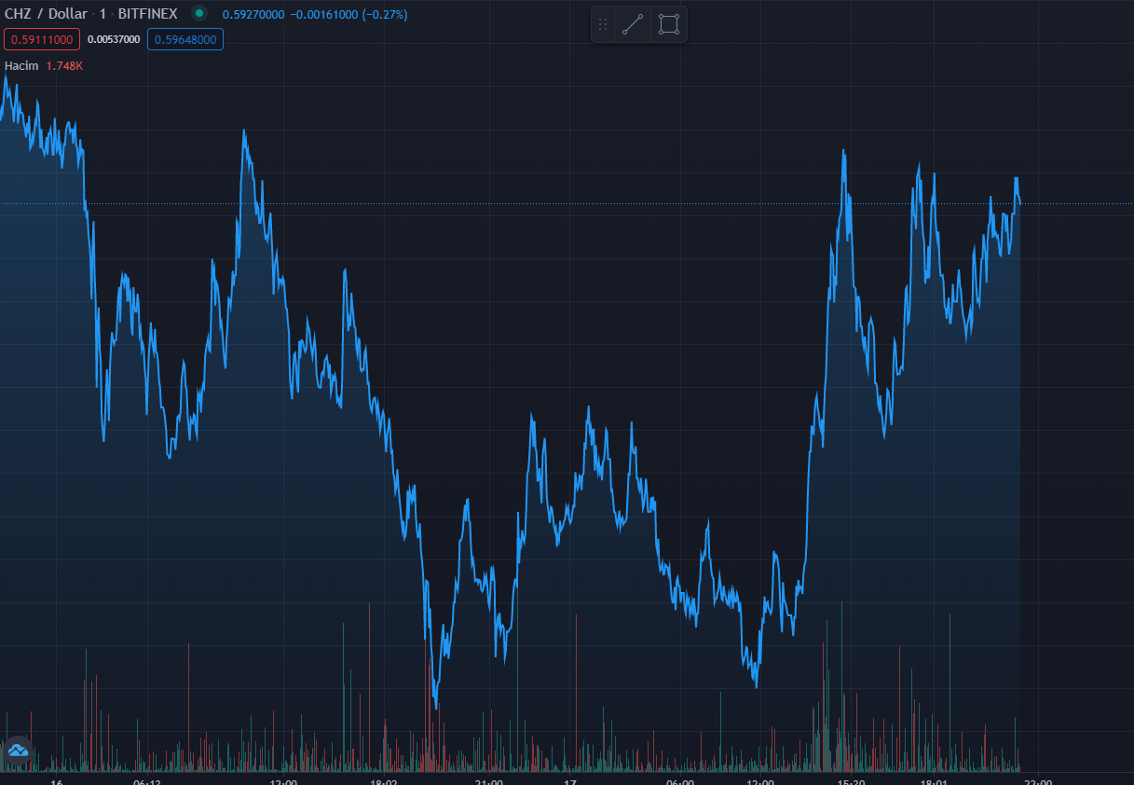Click the red sell price 0.59111000 button
This screenshot has width=1134, height=785.
pyautogui.click(x=42, y=39)
